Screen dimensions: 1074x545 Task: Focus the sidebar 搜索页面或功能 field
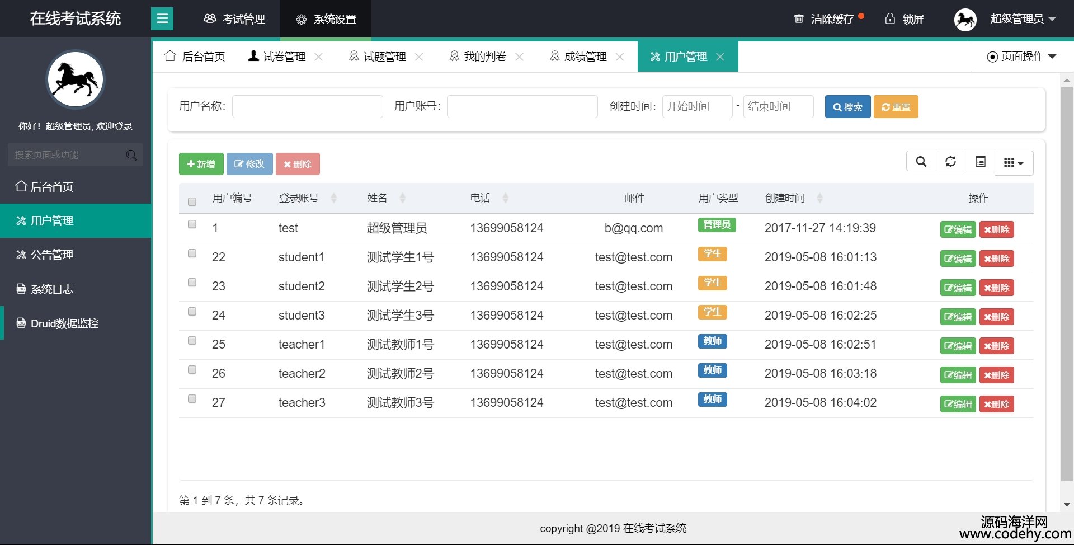76,155
